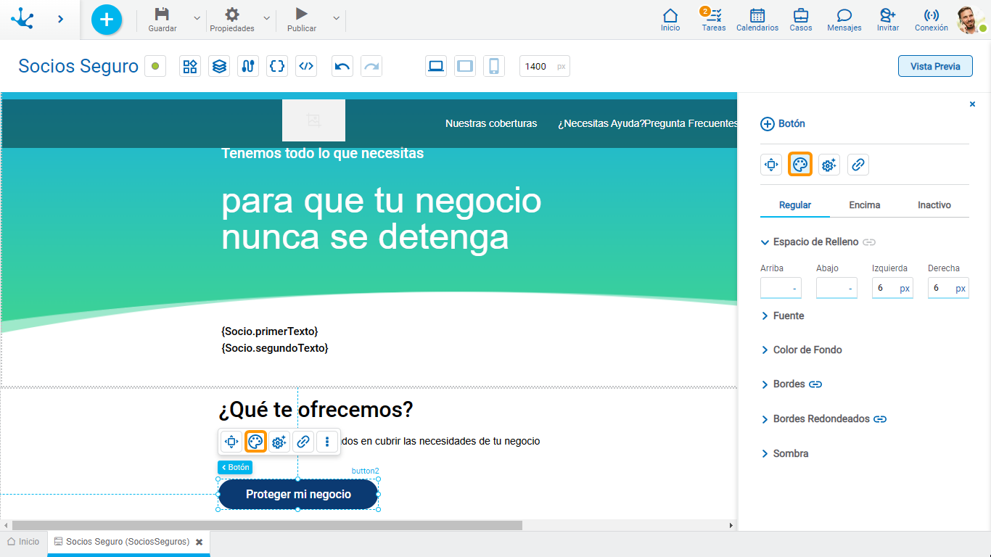
Task: Toggle the Bordes Redondeados link-values icon
Action: [x=880, y=419]
